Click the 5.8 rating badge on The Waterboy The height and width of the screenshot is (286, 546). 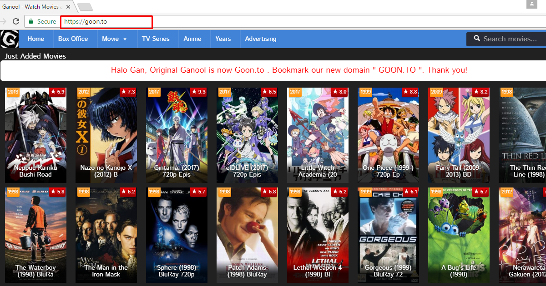[58, 192]
